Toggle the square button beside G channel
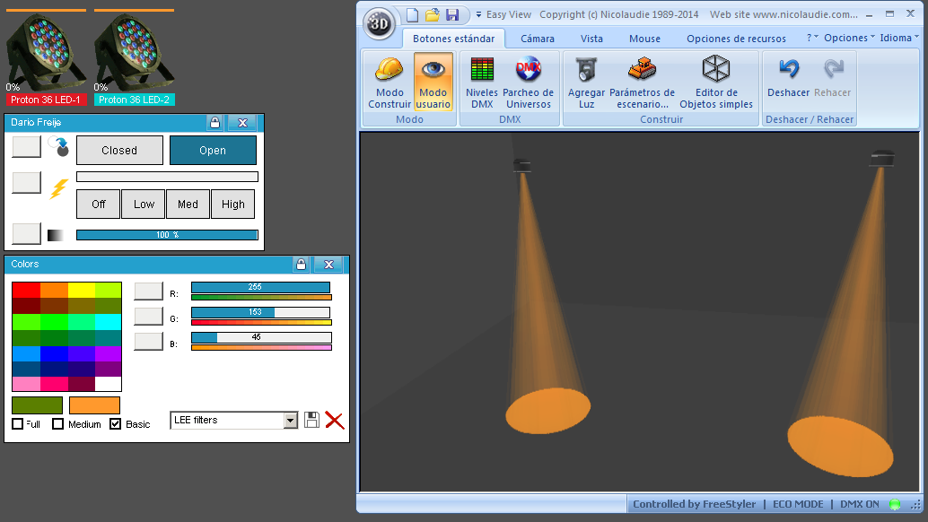The width and height of the screenshot is (928, 522). tap(149, 317)
